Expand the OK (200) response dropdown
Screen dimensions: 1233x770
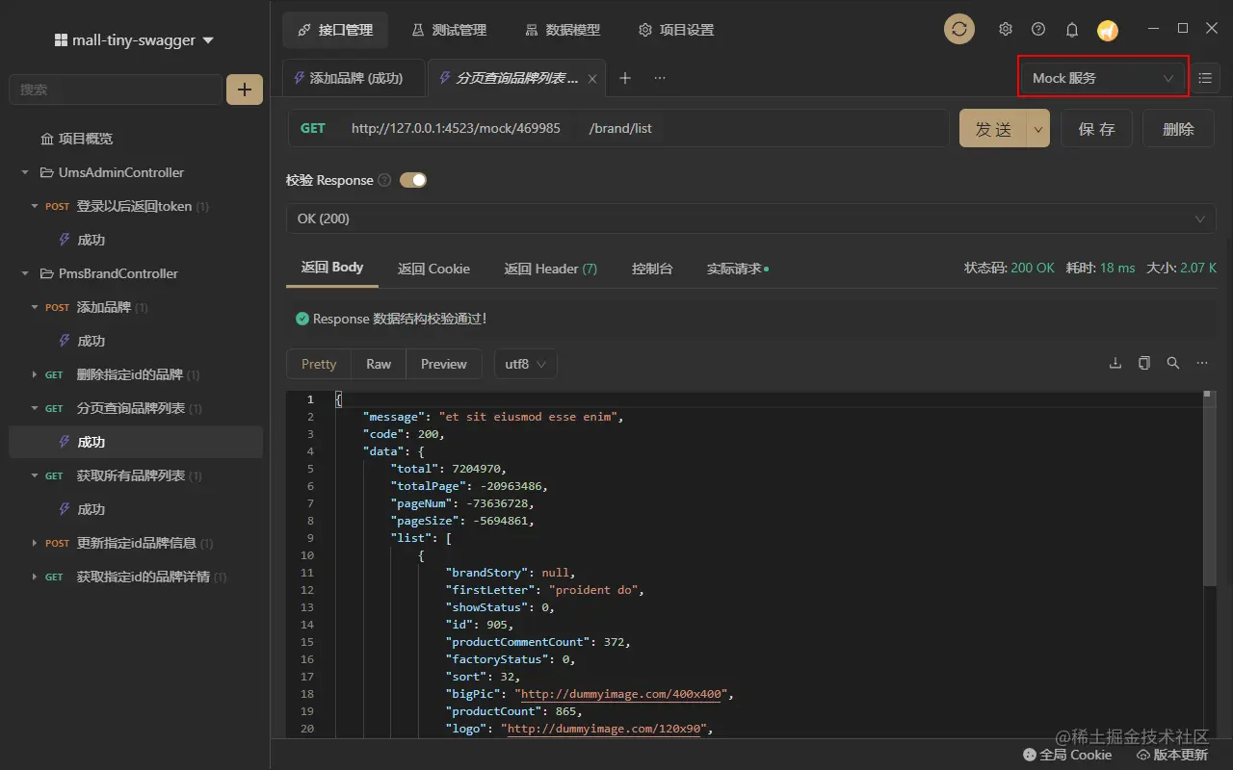(751, 218)
